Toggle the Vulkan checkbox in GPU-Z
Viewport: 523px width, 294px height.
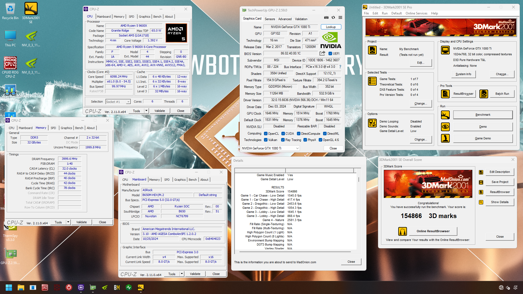[266, 140]
